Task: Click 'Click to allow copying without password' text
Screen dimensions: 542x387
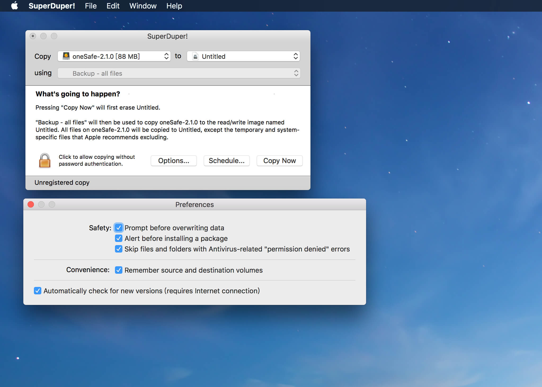Action: [97, 160]
